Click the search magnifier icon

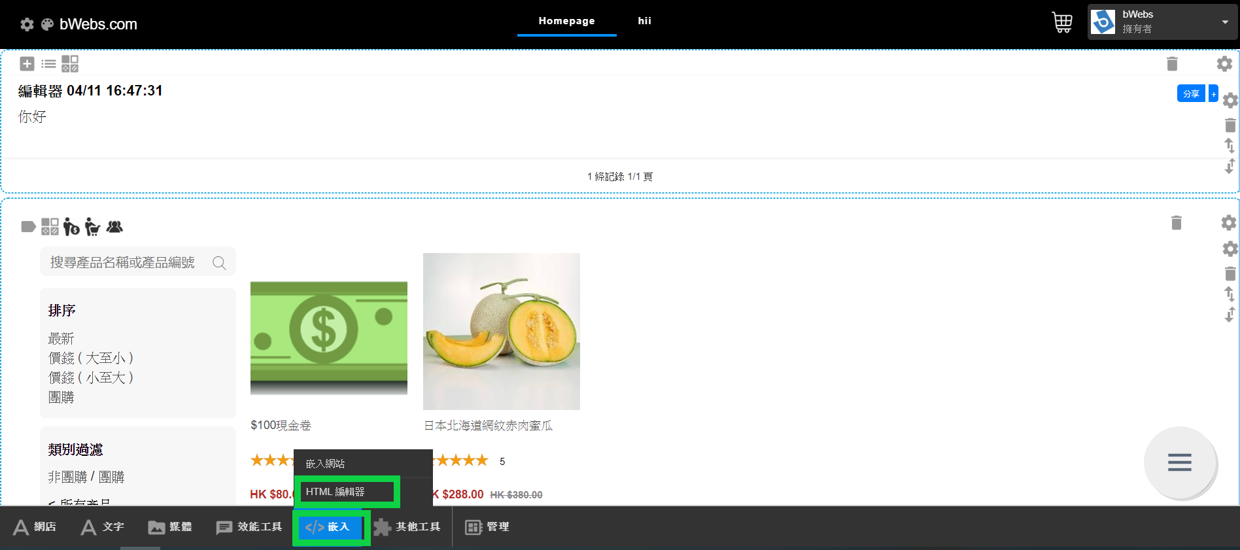[x=219, y=263]
